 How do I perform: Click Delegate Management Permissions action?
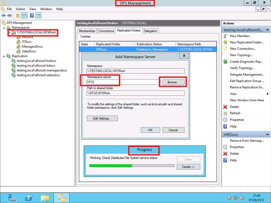(x=247, y=75)
